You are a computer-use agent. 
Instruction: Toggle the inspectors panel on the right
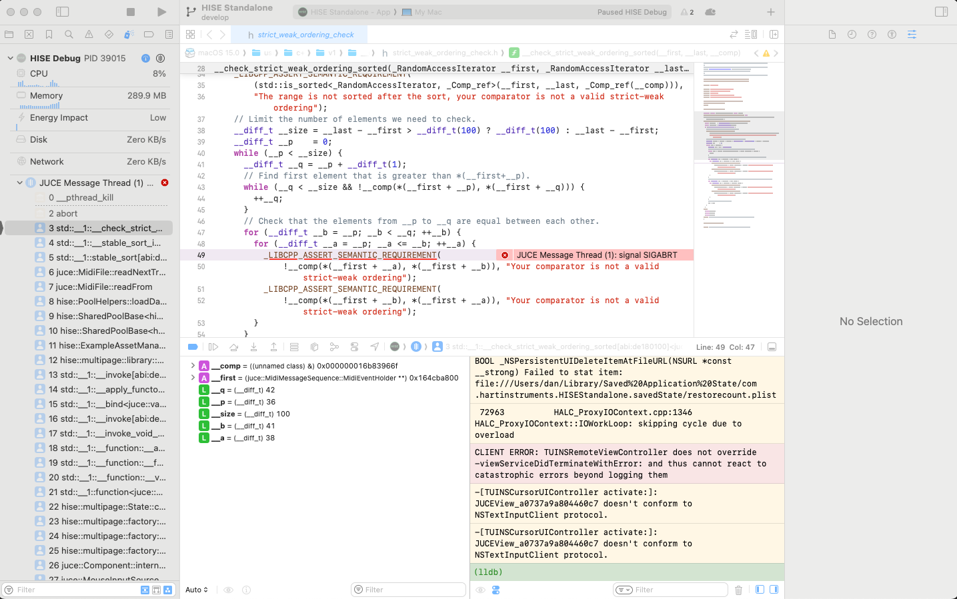941,12
